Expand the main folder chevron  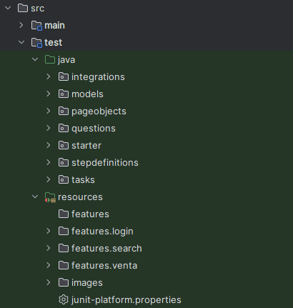21,25
